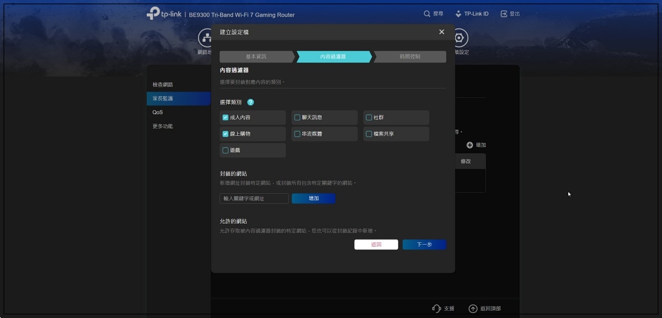This screenshot has width=662, height=318.
Task: Click the 登出 text link
Action: tap(515, 14)
